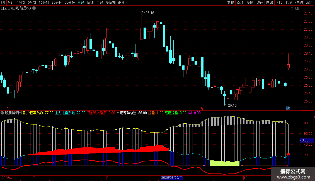Open the 白云山 chart title dropdown arrow
Screen dimensions: 315x181
(x=34, y=8)
